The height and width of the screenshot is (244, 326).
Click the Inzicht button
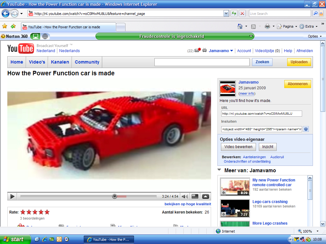pos(267,147)
